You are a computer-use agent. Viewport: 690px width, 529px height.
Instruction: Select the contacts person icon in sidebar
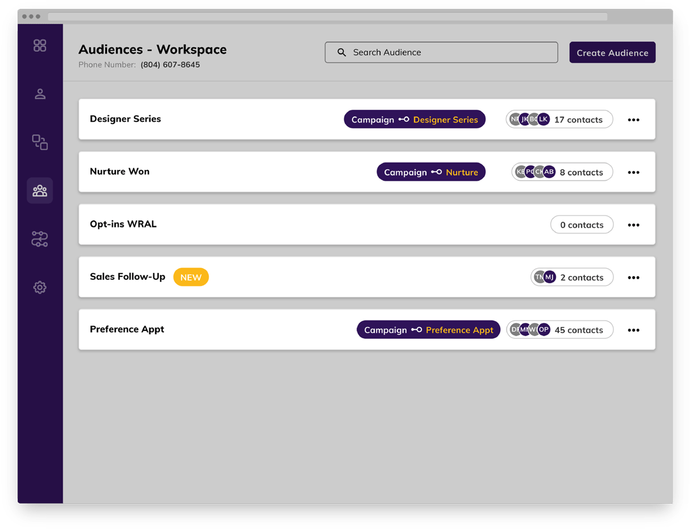point(40,94)
